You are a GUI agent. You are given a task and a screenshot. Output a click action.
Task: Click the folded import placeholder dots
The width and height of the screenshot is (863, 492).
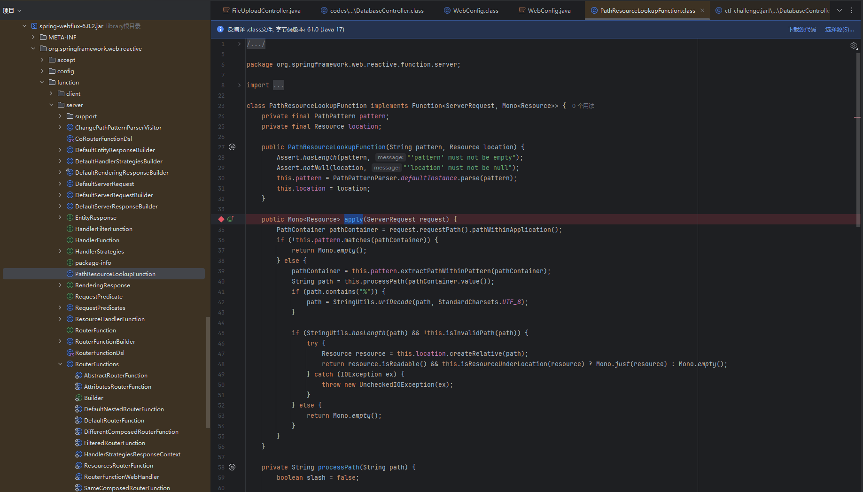click(279, 85)
